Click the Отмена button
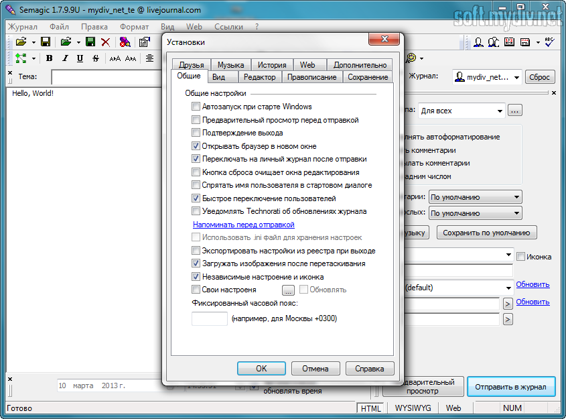 pyautogui.click(x=315, y=369)
